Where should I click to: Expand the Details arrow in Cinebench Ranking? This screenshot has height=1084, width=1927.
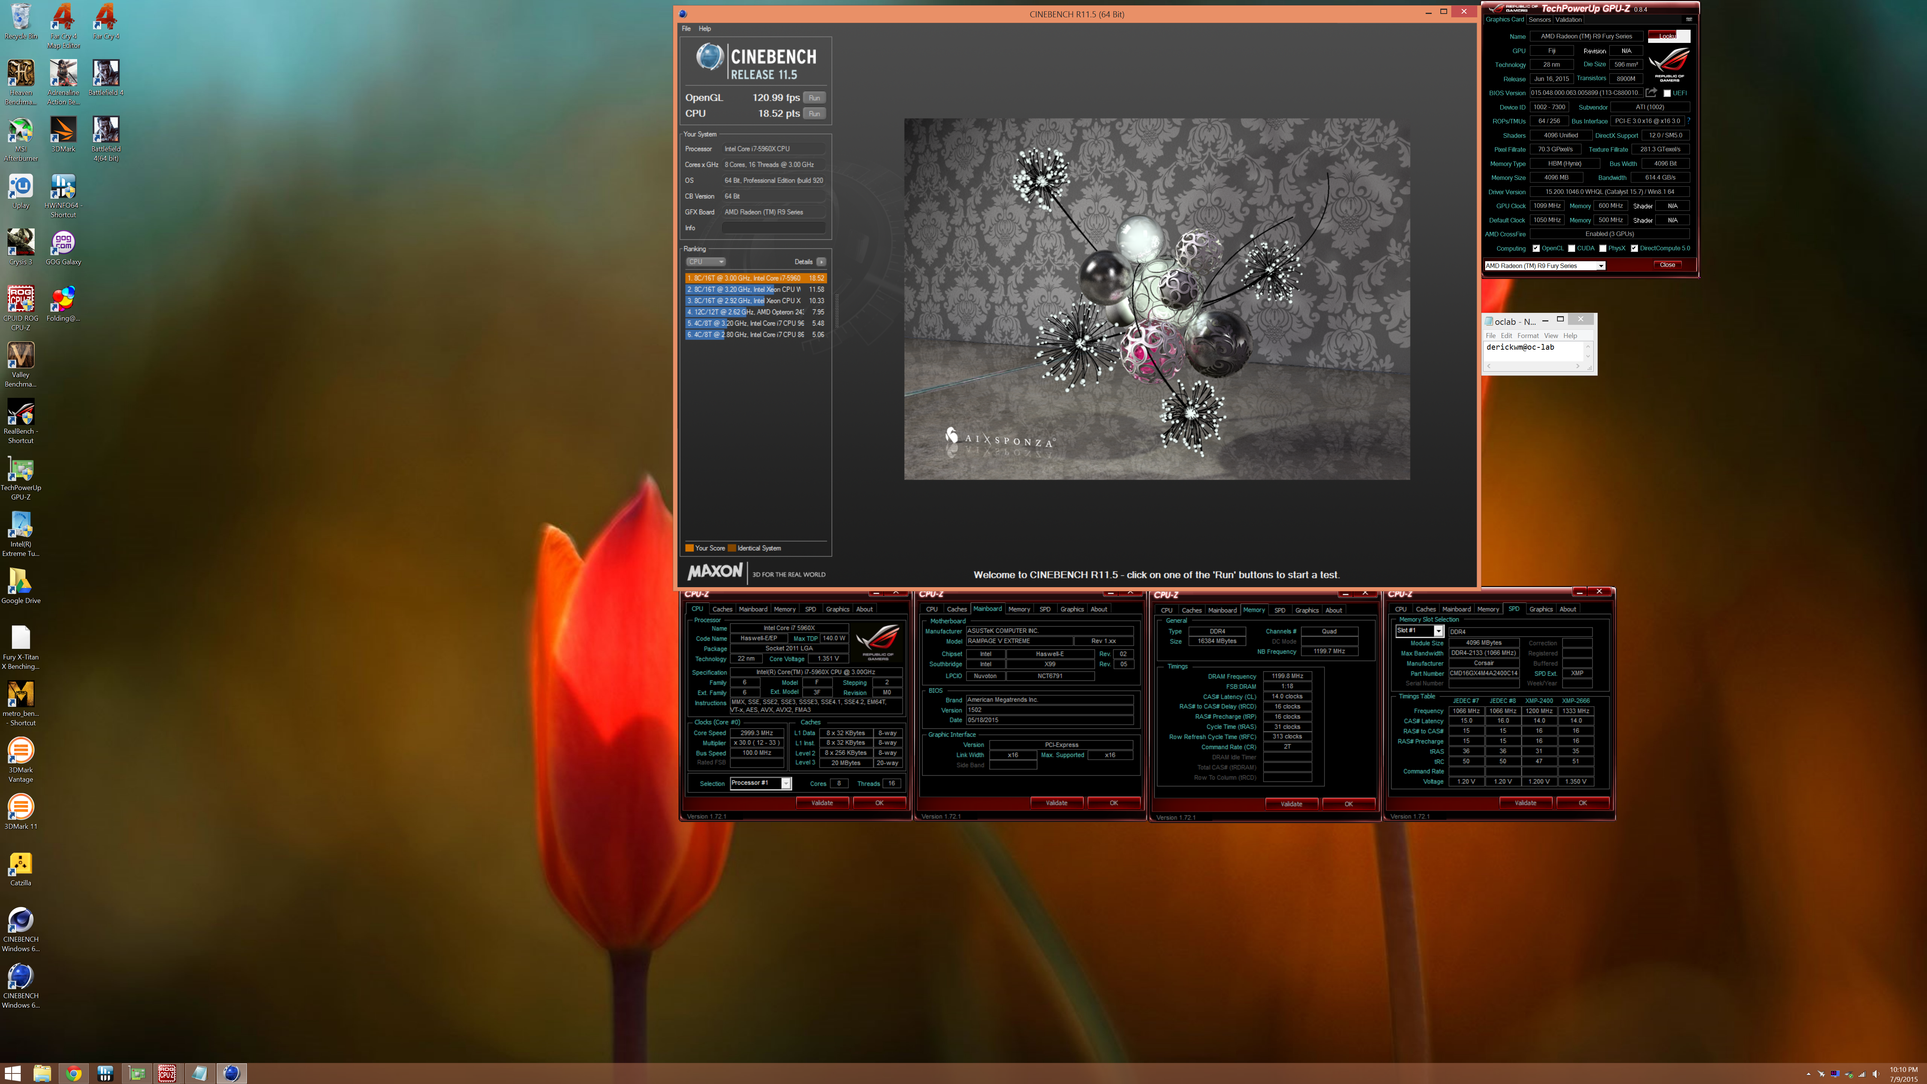[820, 262]
